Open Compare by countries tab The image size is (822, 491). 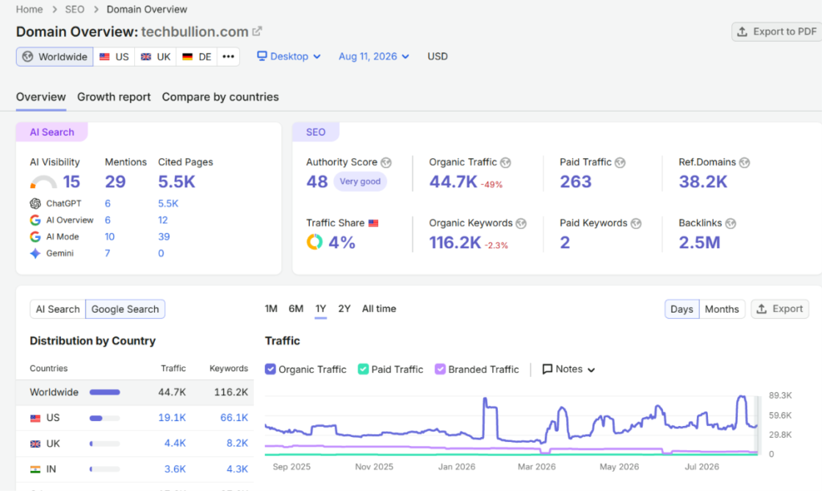coord(220,97)
